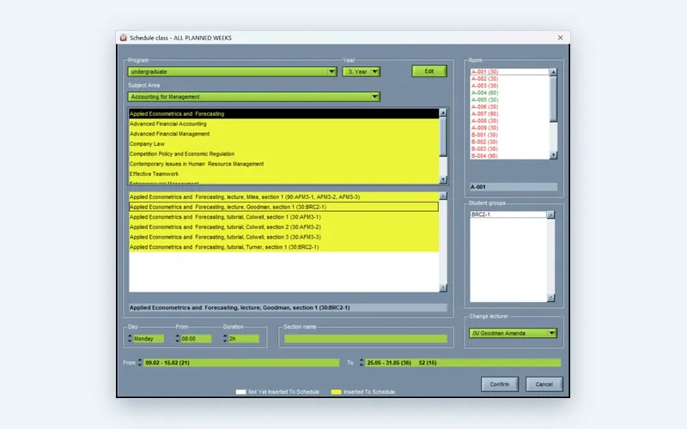
Task: Select Company Law in course list
Action: pyautogui.click(x=284, y=144)
